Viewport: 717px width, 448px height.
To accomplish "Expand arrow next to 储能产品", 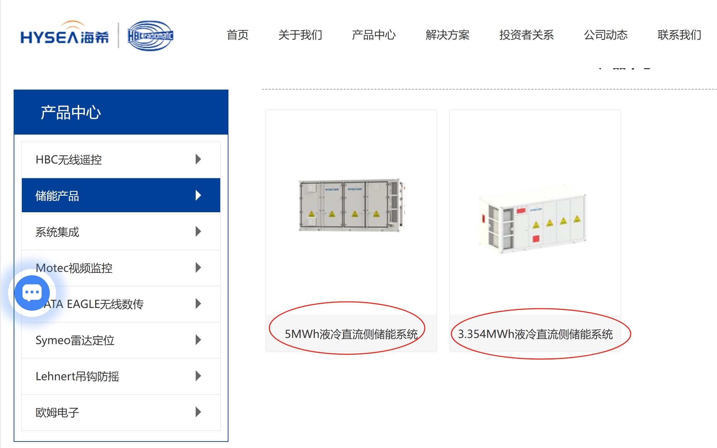I will [198, 195].
